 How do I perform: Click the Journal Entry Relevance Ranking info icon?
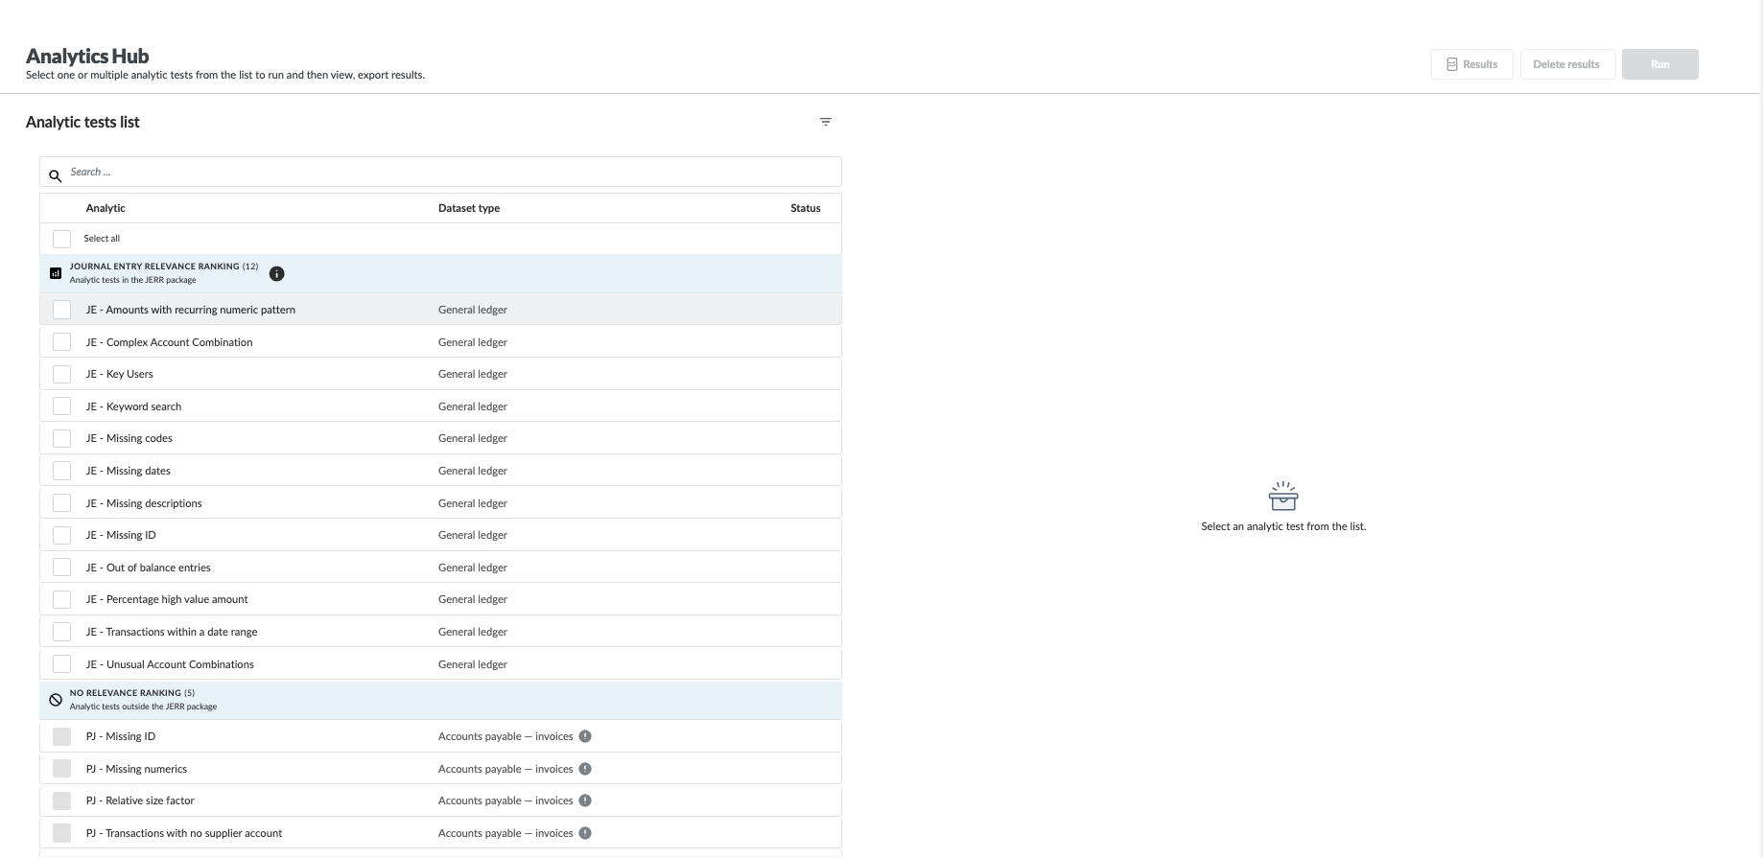(276, 274)
